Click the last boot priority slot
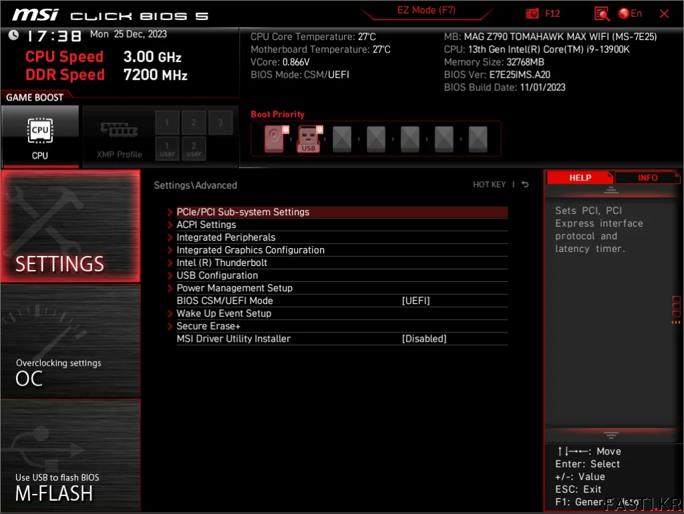Image resolution: width=684 pixels, height=514 pixels. (478, 139)
